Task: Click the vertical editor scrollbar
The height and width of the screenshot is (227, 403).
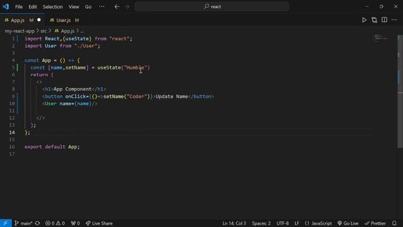Action: [x=400, y=91]
